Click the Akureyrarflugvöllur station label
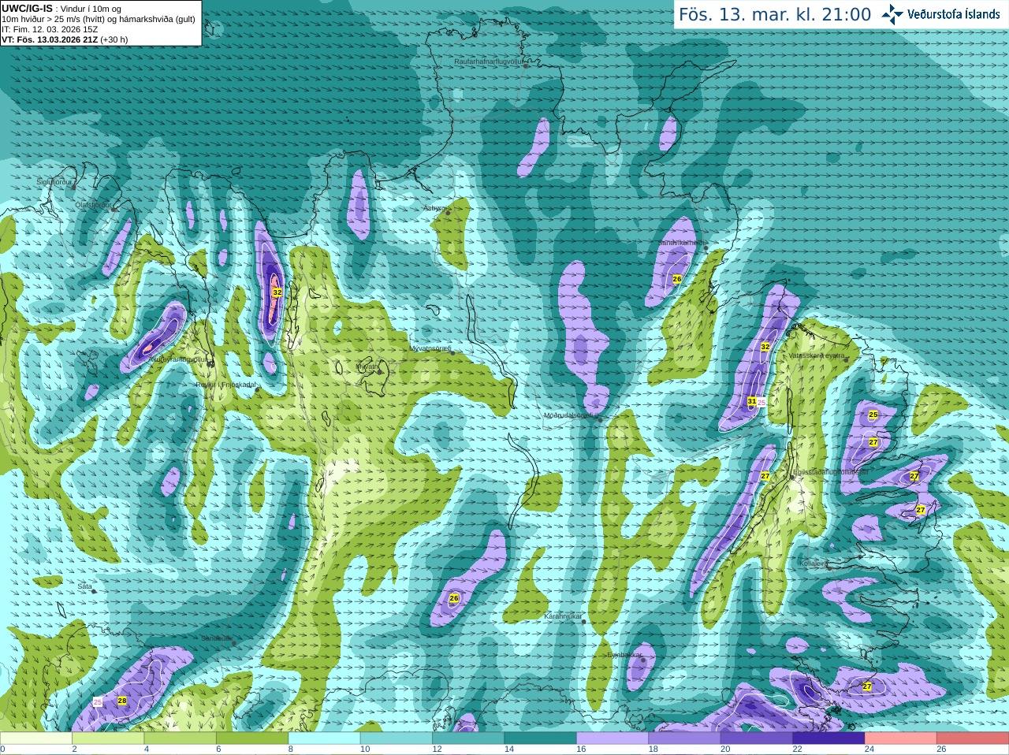 (179, 359)
